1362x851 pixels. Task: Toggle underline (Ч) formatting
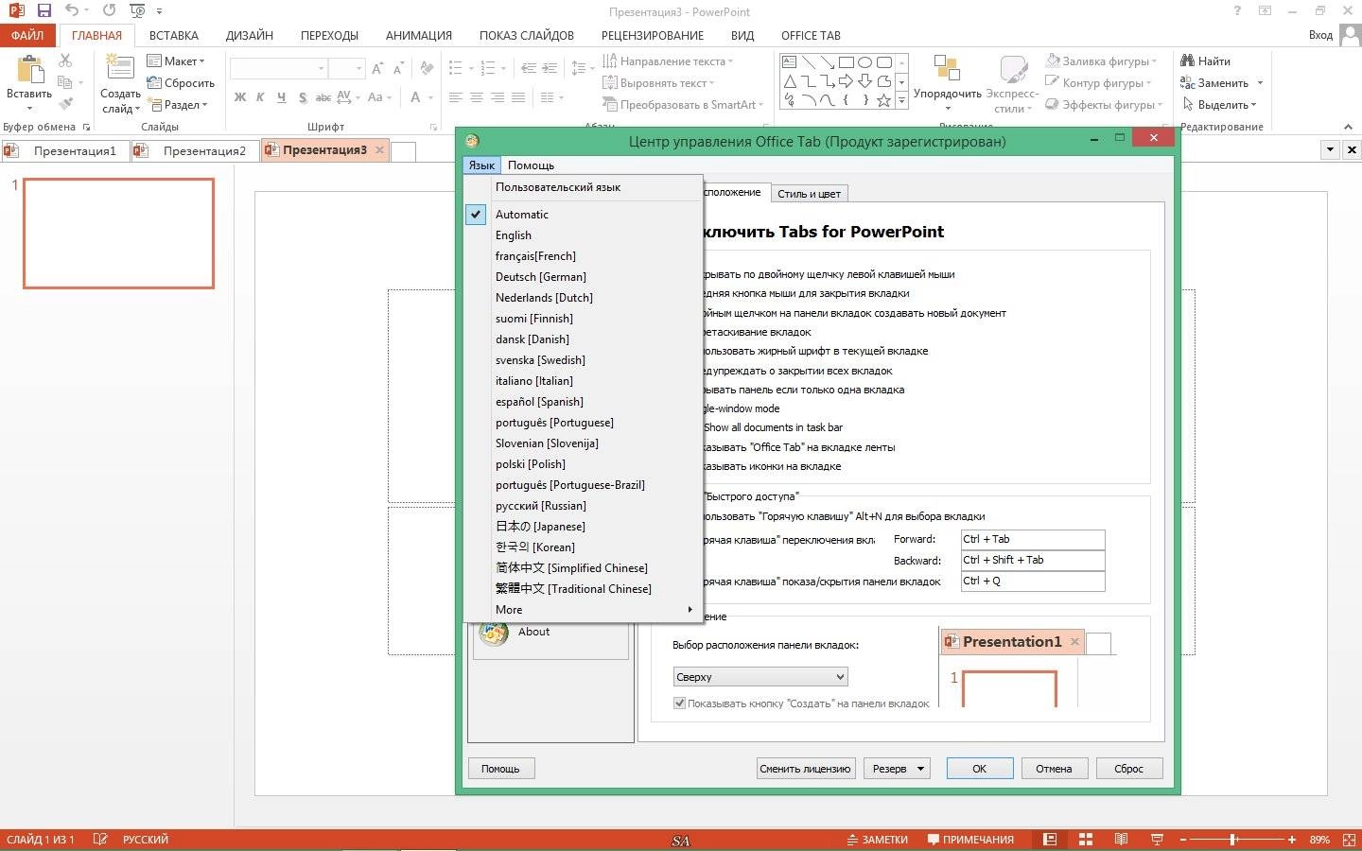tap(282, 96)
